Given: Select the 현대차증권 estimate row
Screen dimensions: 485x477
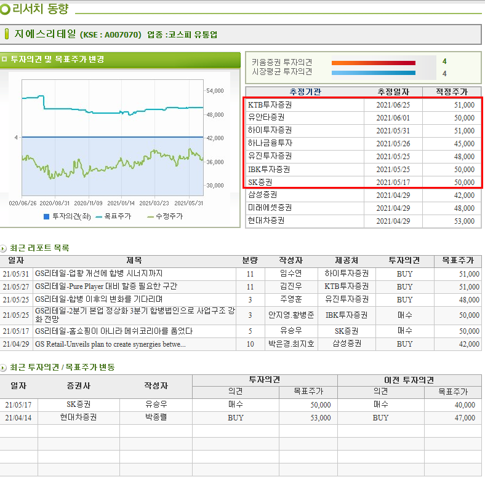Looking at the screenshot, I should pyautogui.click(x=363, y=221).
